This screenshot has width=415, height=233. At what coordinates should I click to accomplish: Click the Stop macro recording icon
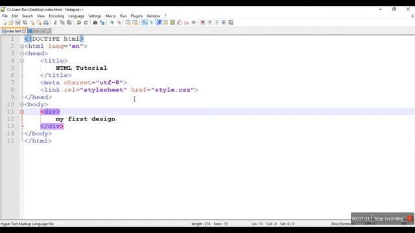click(x=209, y=23)
